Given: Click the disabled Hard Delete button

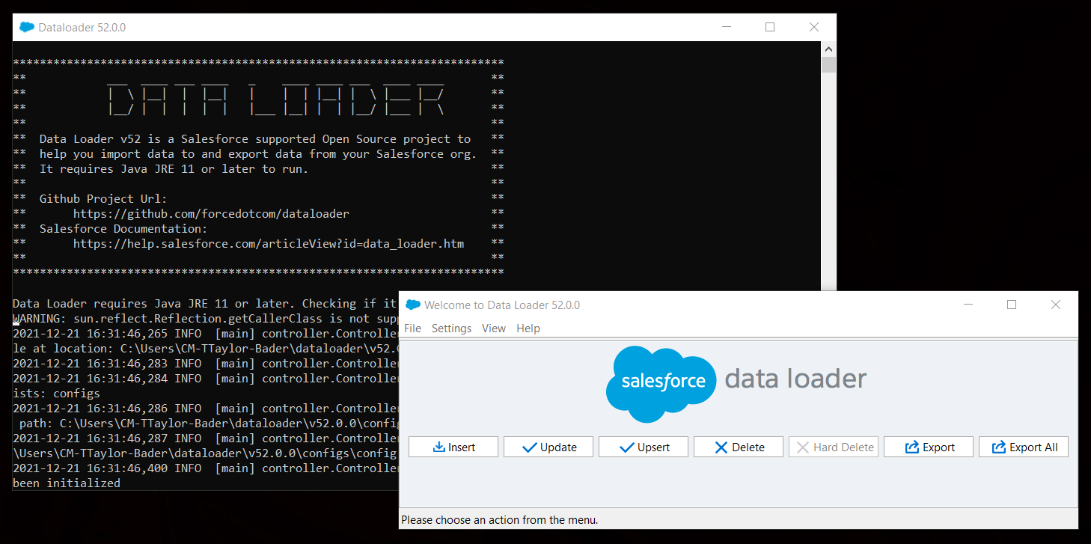Looking at the screenshot, I should click(834, 447).
